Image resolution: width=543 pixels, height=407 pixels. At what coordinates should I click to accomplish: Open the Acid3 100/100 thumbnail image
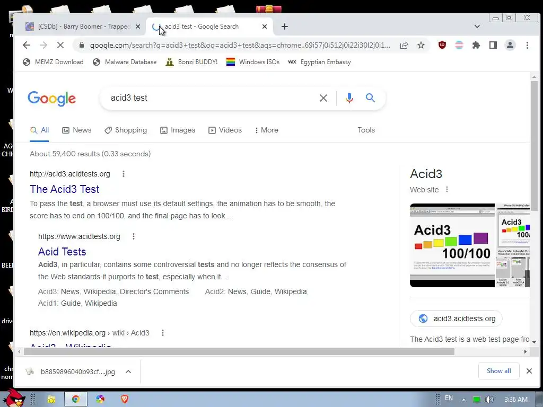coord(452,245)
